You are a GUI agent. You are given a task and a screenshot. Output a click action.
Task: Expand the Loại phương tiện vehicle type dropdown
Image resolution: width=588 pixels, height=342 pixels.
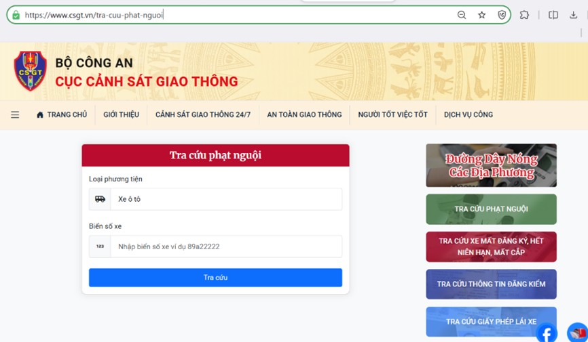pos(215,199)
